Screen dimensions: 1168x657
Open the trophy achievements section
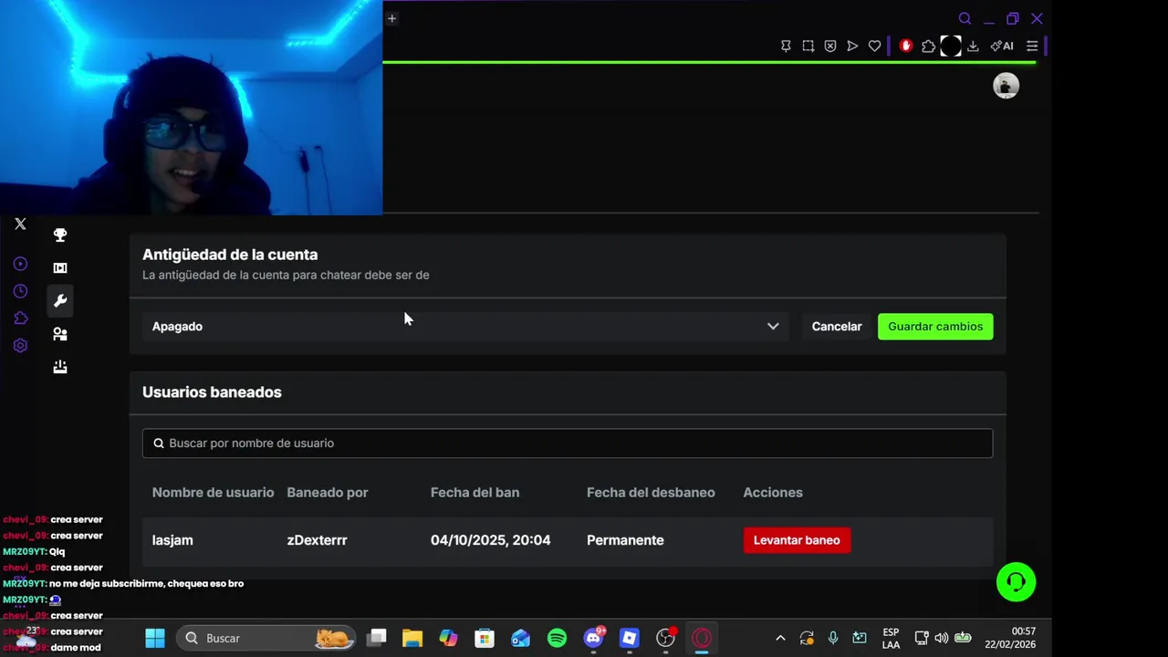60,235
